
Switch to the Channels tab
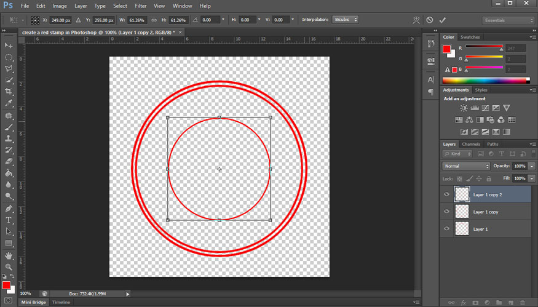pyautogui.click(x=471, y=144)
